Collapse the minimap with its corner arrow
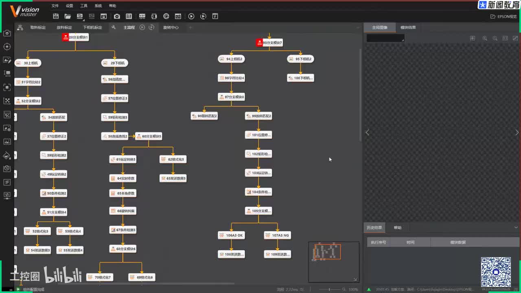 (x=355, y=279)
